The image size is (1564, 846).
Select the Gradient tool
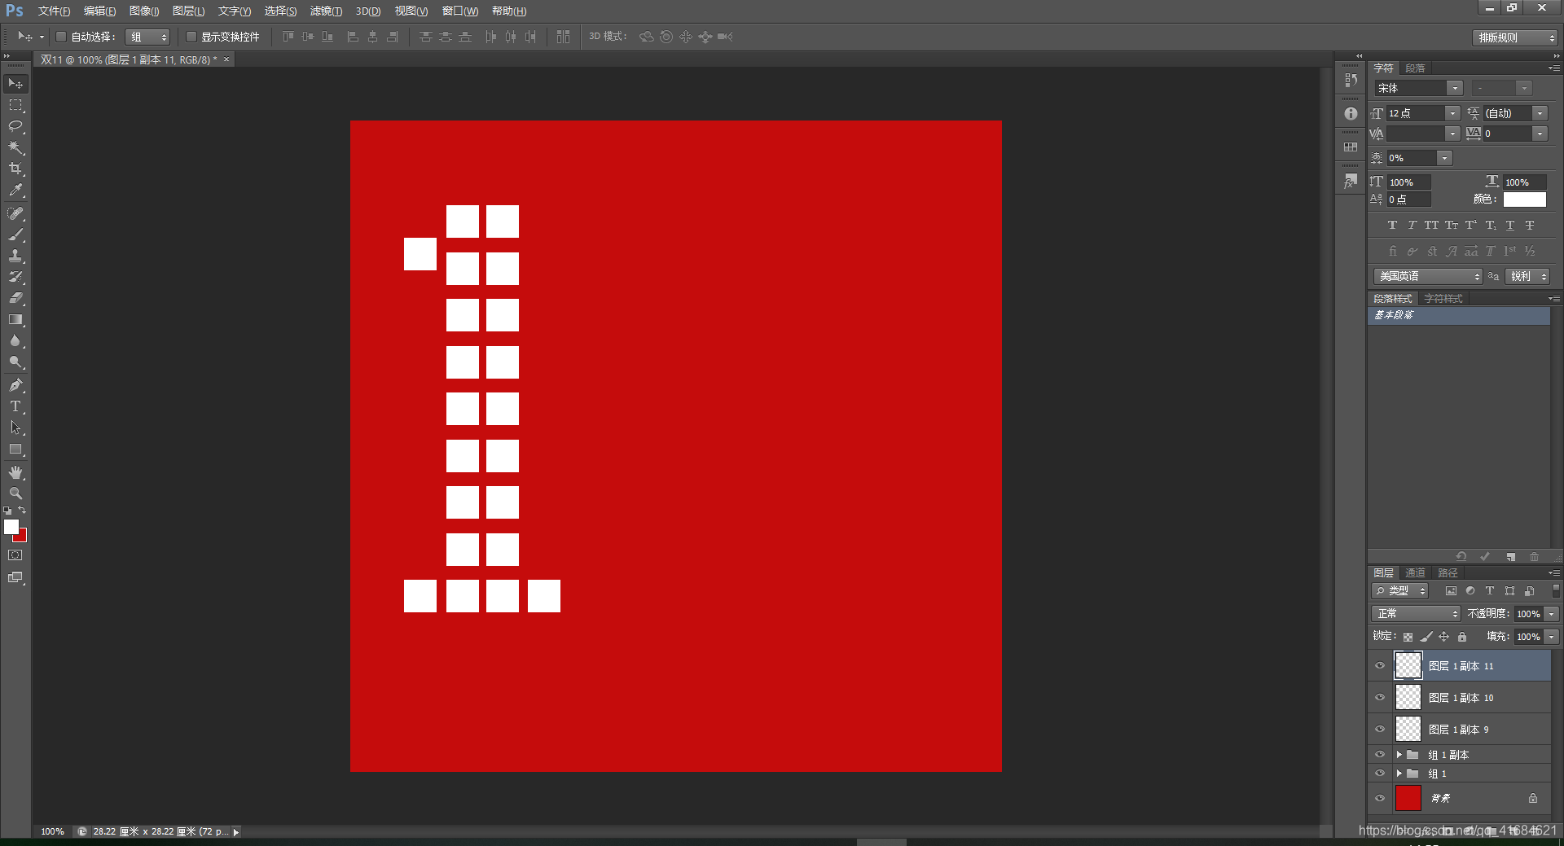tap(15, 319)
